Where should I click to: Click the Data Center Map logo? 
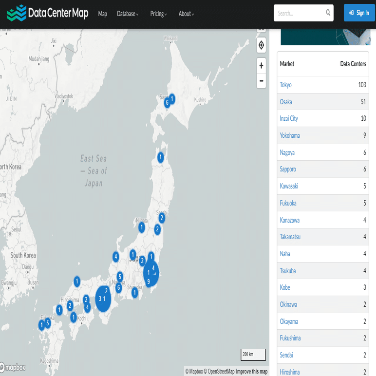(47, 13)
